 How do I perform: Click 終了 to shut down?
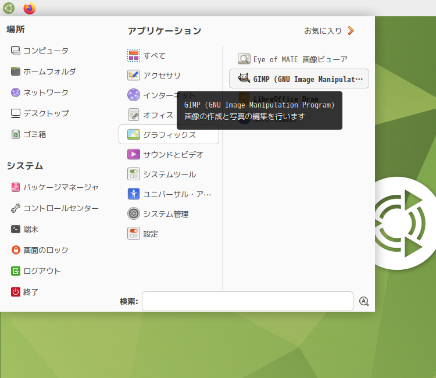pos(25,292)
